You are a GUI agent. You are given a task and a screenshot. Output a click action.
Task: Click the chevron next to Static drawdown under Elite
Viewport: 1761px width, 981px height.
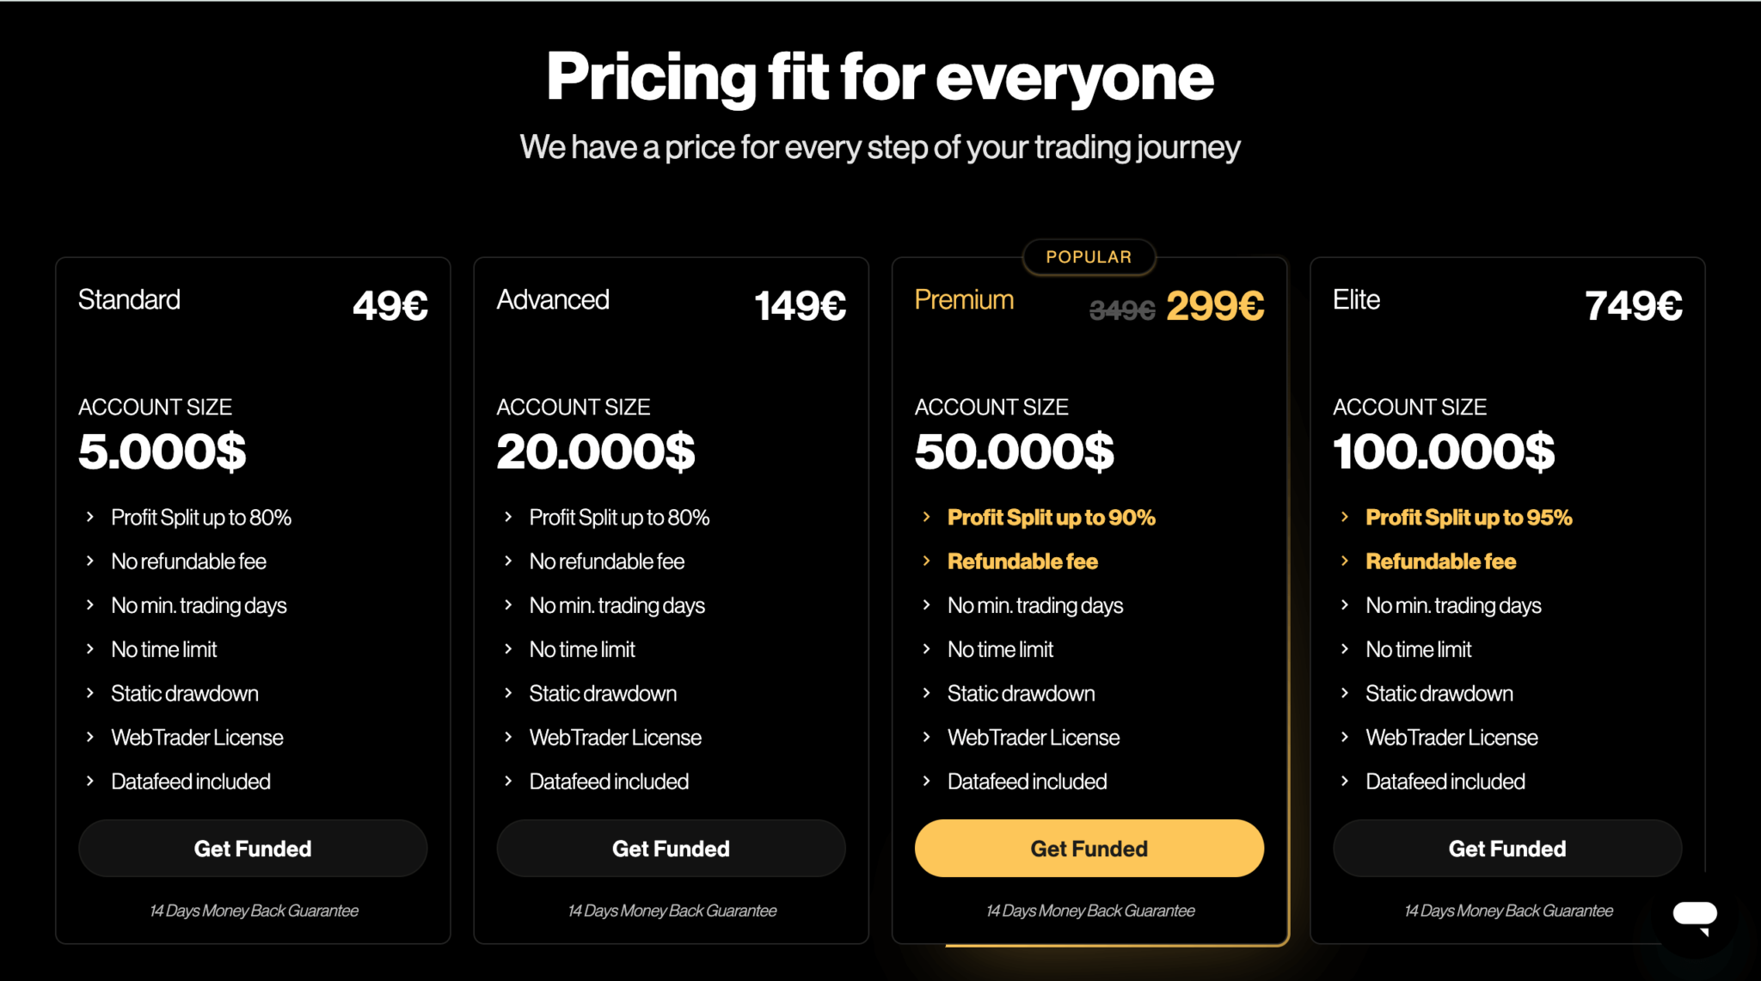tap(1346, 693)
